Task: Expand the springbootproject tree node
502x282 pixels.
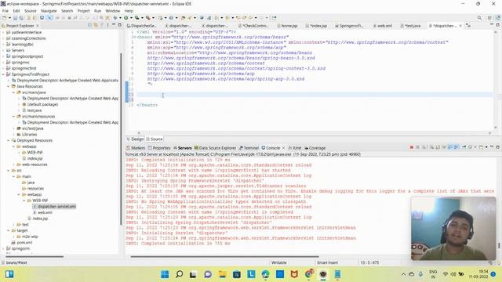Action: pyautogui.click(x=3, y=56)
